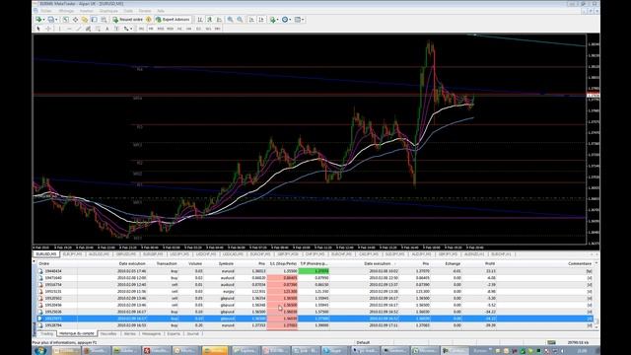Switch timeframe to H1

pos(179,29)
